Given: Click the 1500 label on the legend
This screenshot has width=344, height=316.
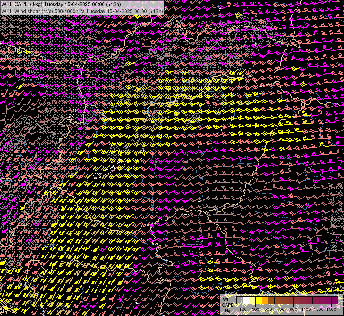Looking at the screenshot, I should [x=331, y=309].
